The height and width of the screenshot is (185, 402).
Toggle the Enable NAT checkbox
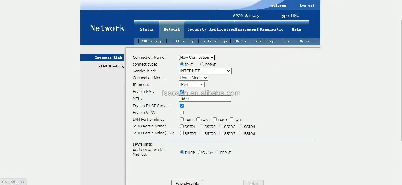point(182,92)
